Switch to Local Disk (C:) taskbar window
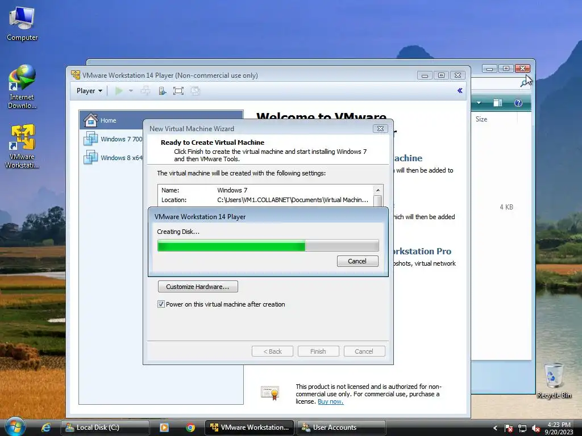This screenshot has height=436, width=582. 105,427
